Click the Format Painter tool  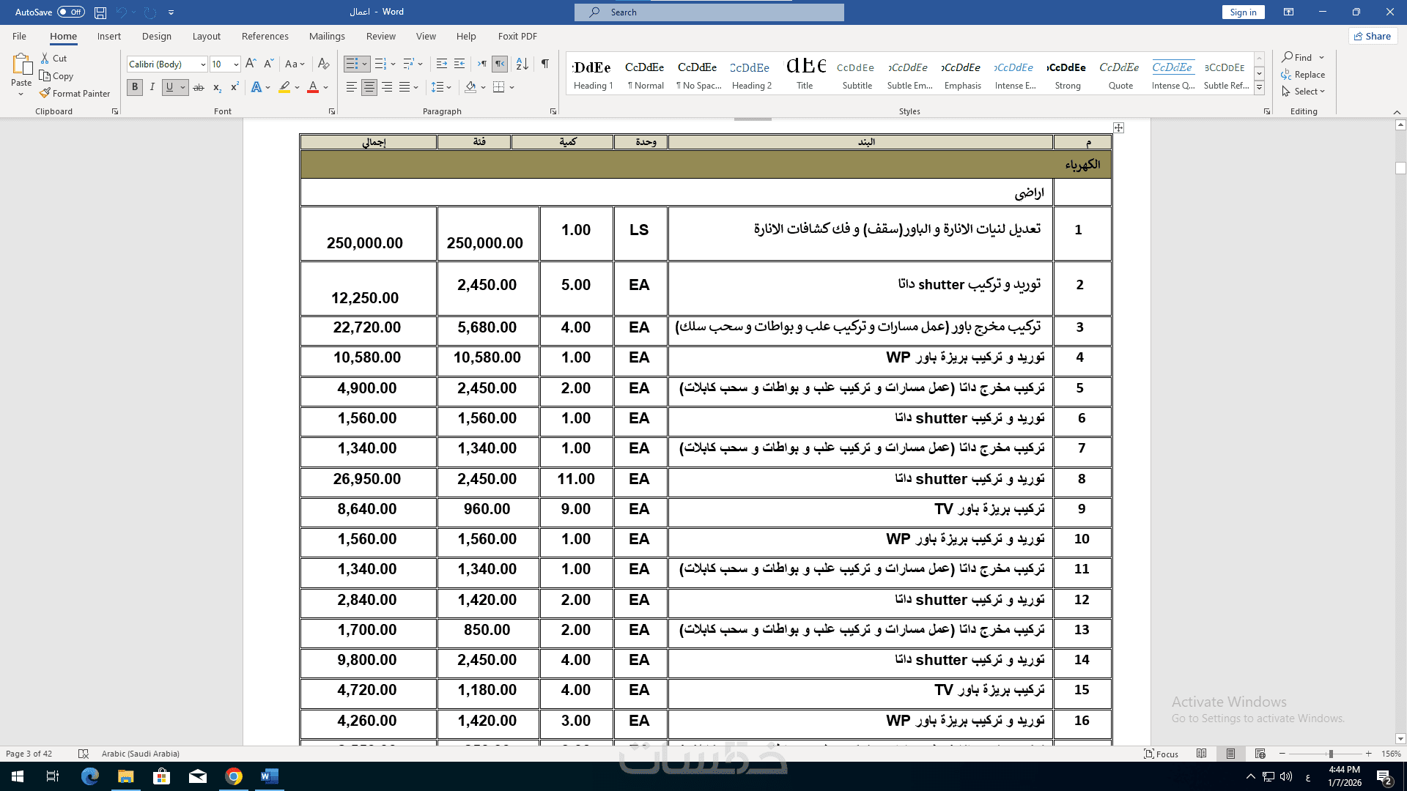(75, 94)
